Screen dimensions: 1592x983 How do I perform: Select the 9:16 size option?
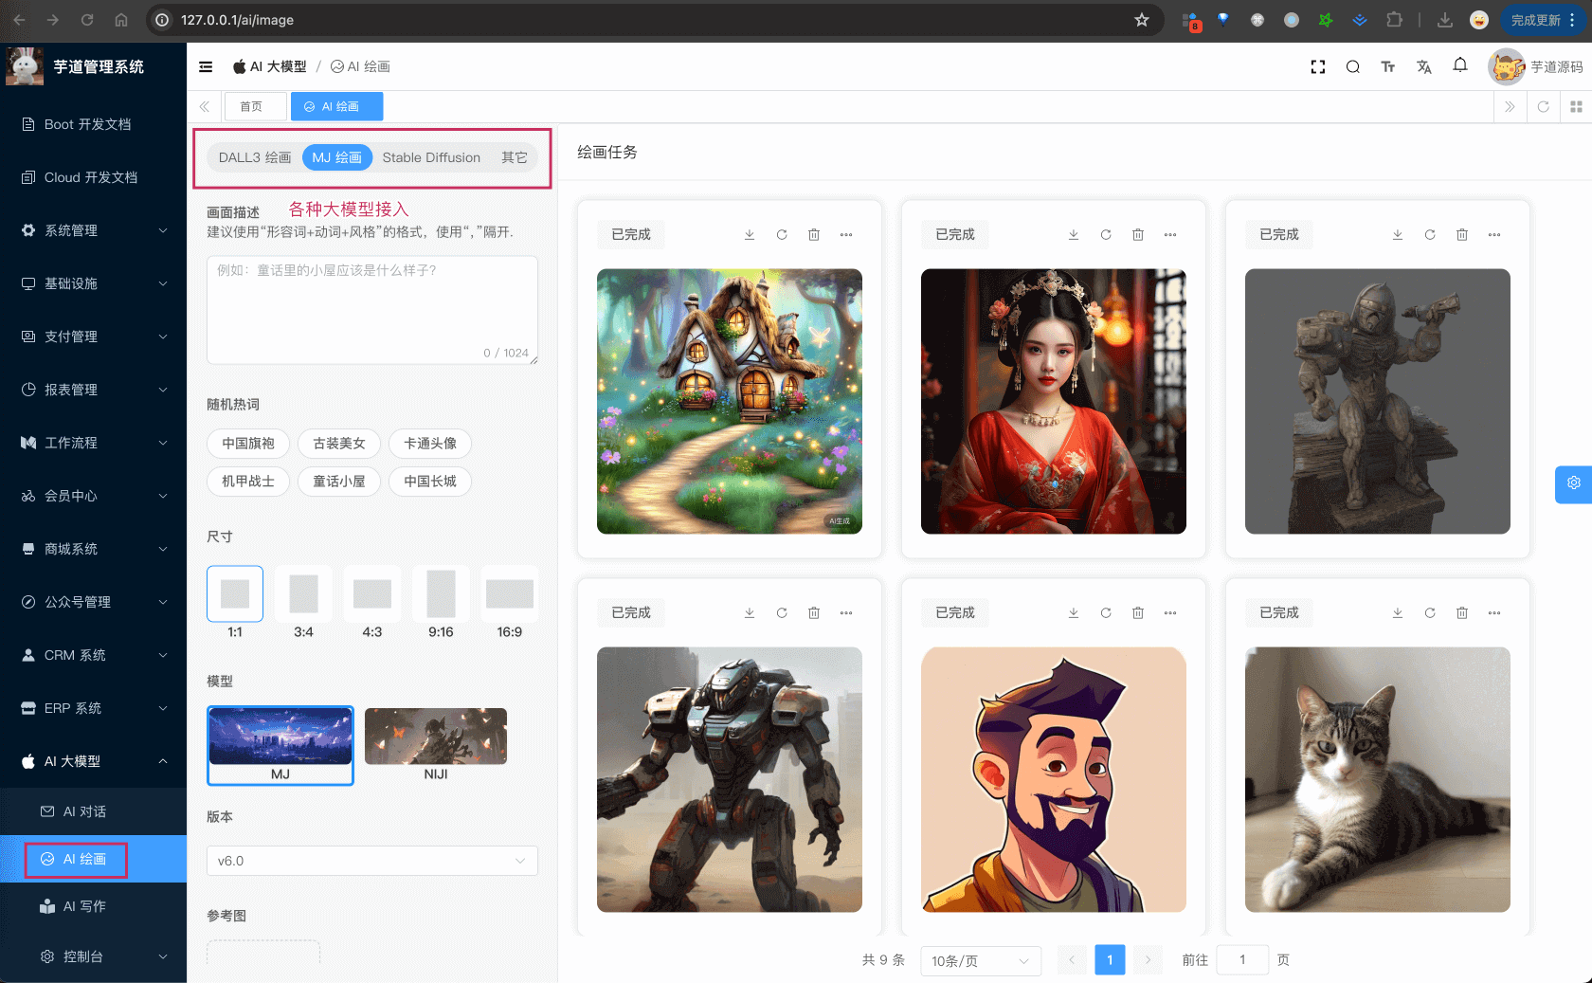(441, 592)
